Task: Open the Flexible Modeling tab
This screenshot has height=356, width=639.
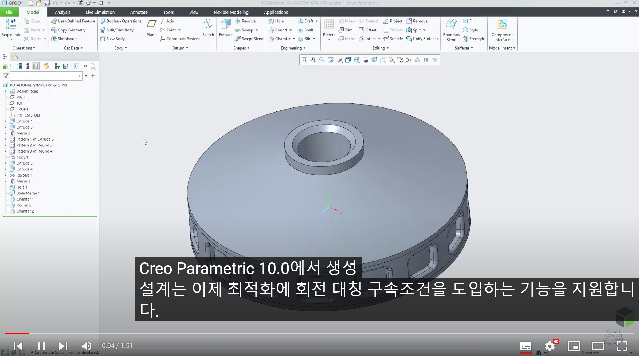Action: 231,12
